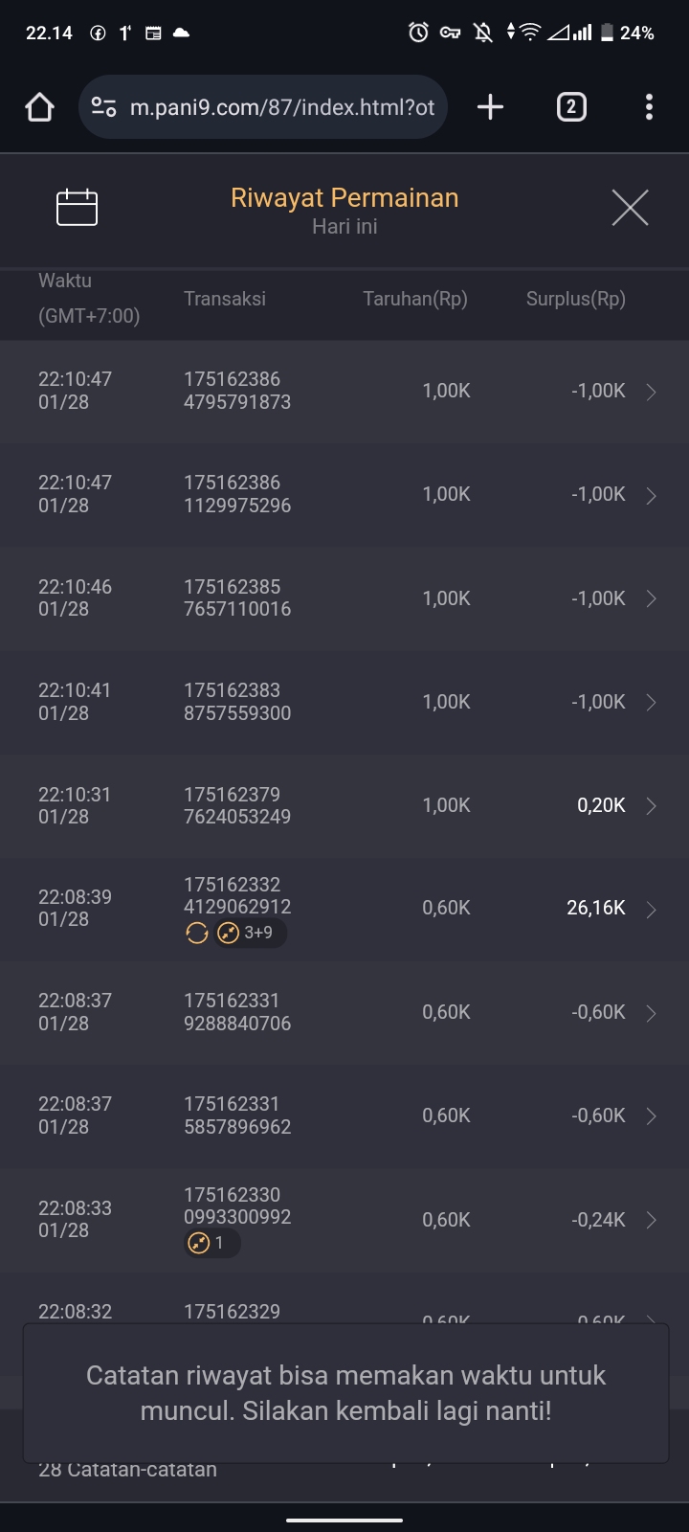Open the tab switcher showing 2 tabs
This screenshot has height=1532, width=689.
(x=571, y=107)
